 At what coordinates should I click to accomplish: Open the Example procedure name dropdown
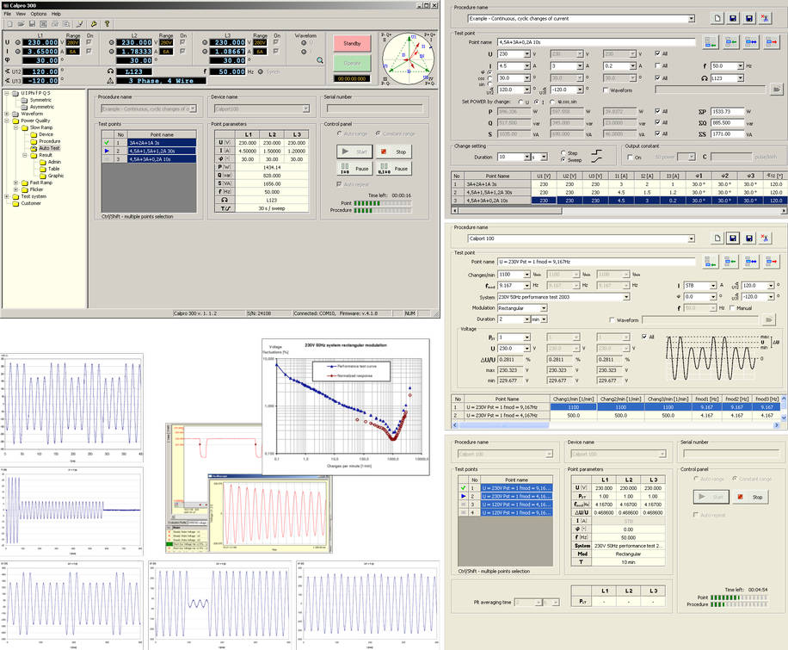click(691, 19)
